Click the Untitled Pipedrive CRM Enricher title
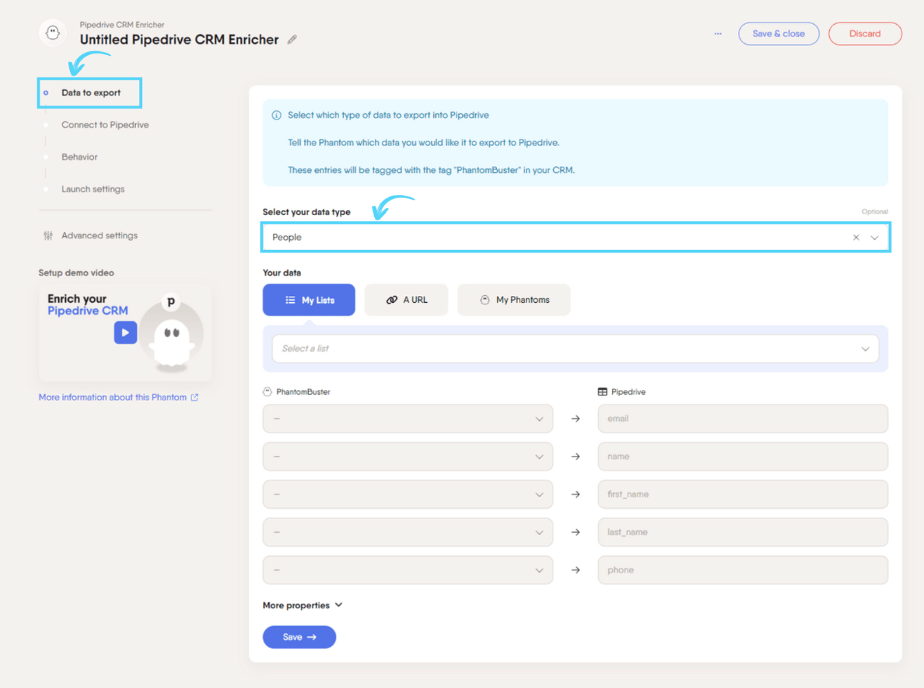 (179, 40)
